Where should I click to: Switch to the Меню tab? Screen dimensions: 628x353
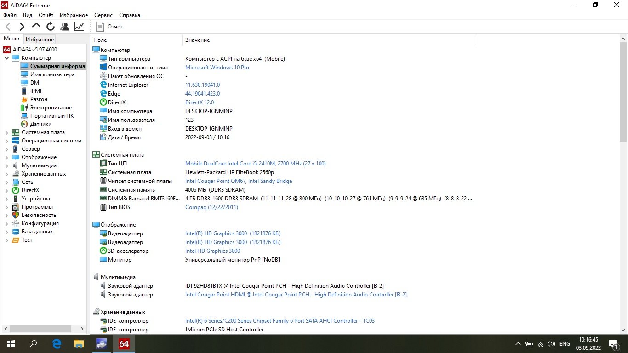[11, 39]
